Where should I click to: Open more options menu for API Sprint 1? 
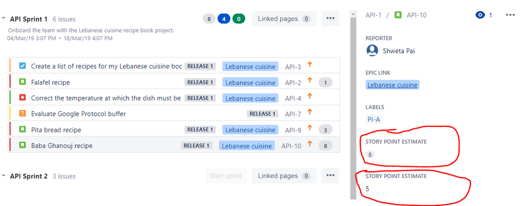330,19
